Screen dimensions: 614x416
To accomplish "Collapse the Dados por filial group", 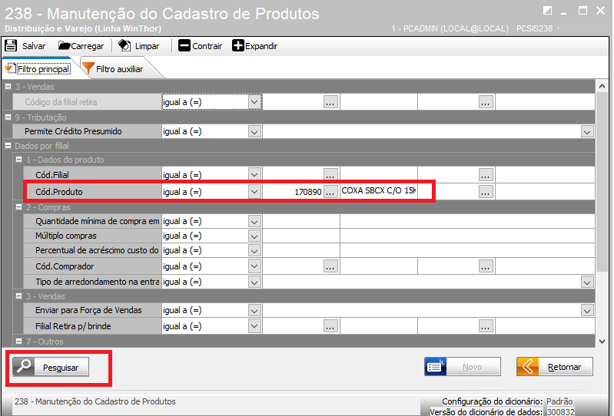I will 8,145.
